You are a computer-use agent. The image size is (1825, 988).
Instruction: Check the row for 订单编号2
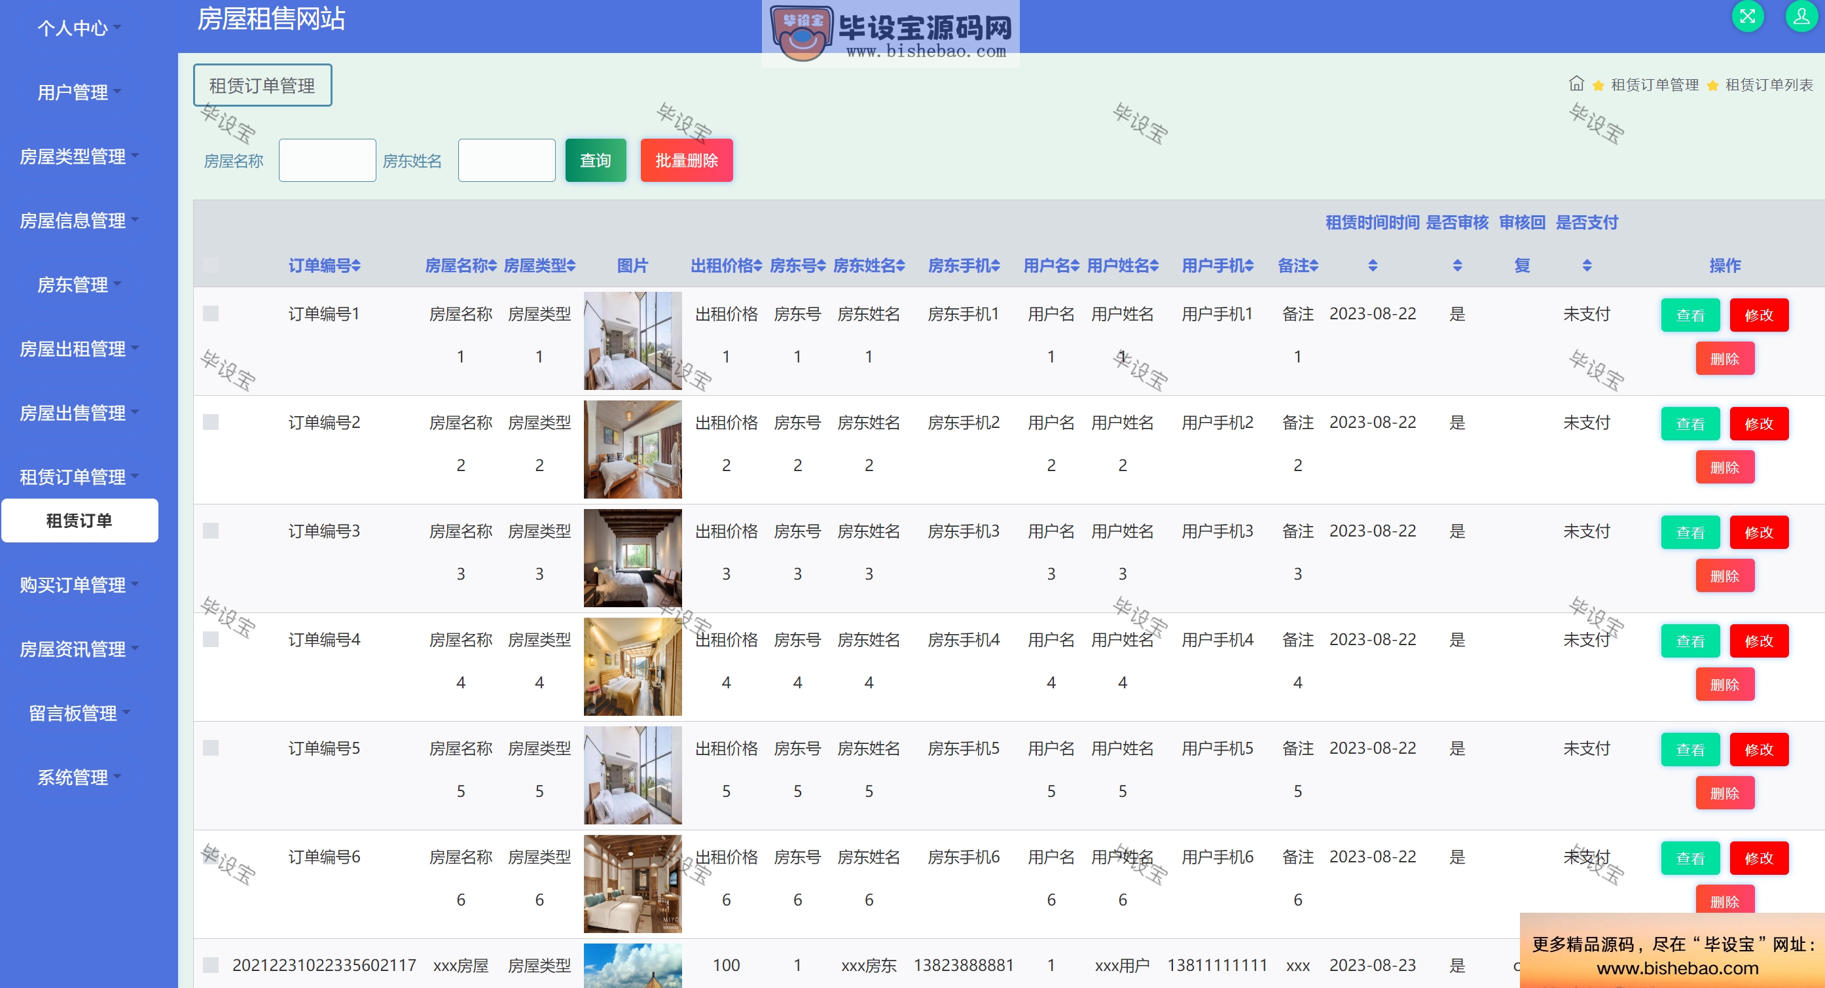(210, 422)
